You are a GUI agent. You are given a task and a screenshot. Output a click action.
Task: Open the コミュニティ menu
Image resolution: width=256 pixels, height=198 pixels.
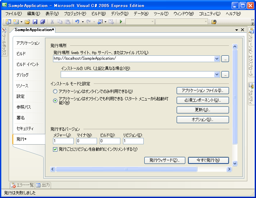coord(209,14)
